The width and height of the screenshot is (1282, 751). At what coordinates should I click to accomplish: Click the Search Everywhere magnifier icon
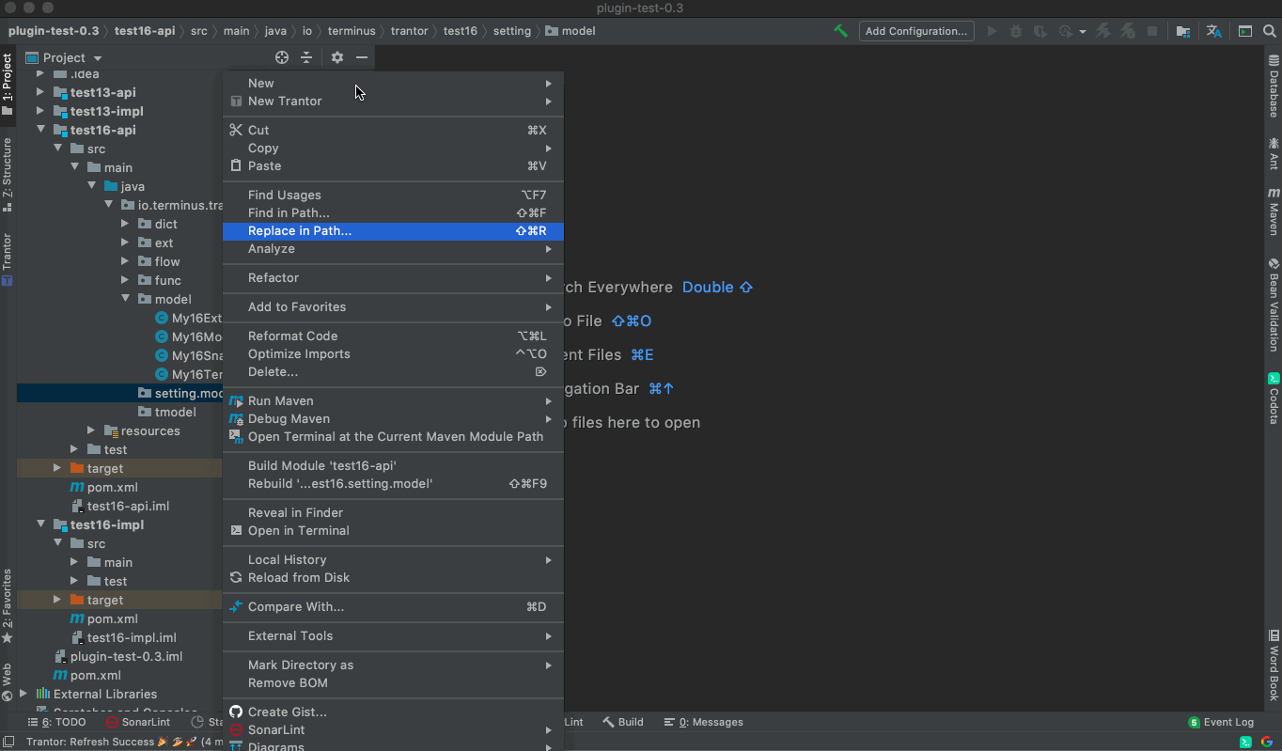(x=1271, y=31)
